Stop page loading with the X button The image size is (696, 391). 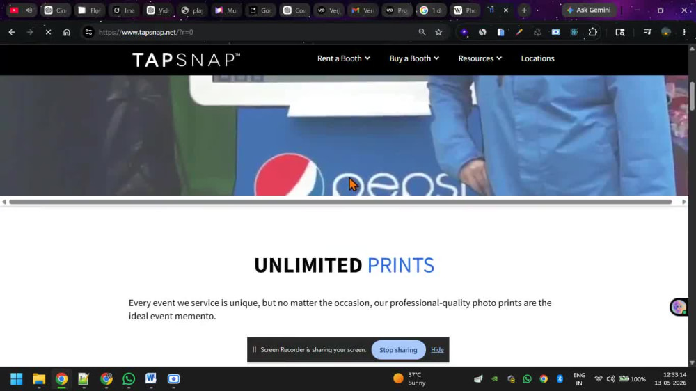pos(49,32)
